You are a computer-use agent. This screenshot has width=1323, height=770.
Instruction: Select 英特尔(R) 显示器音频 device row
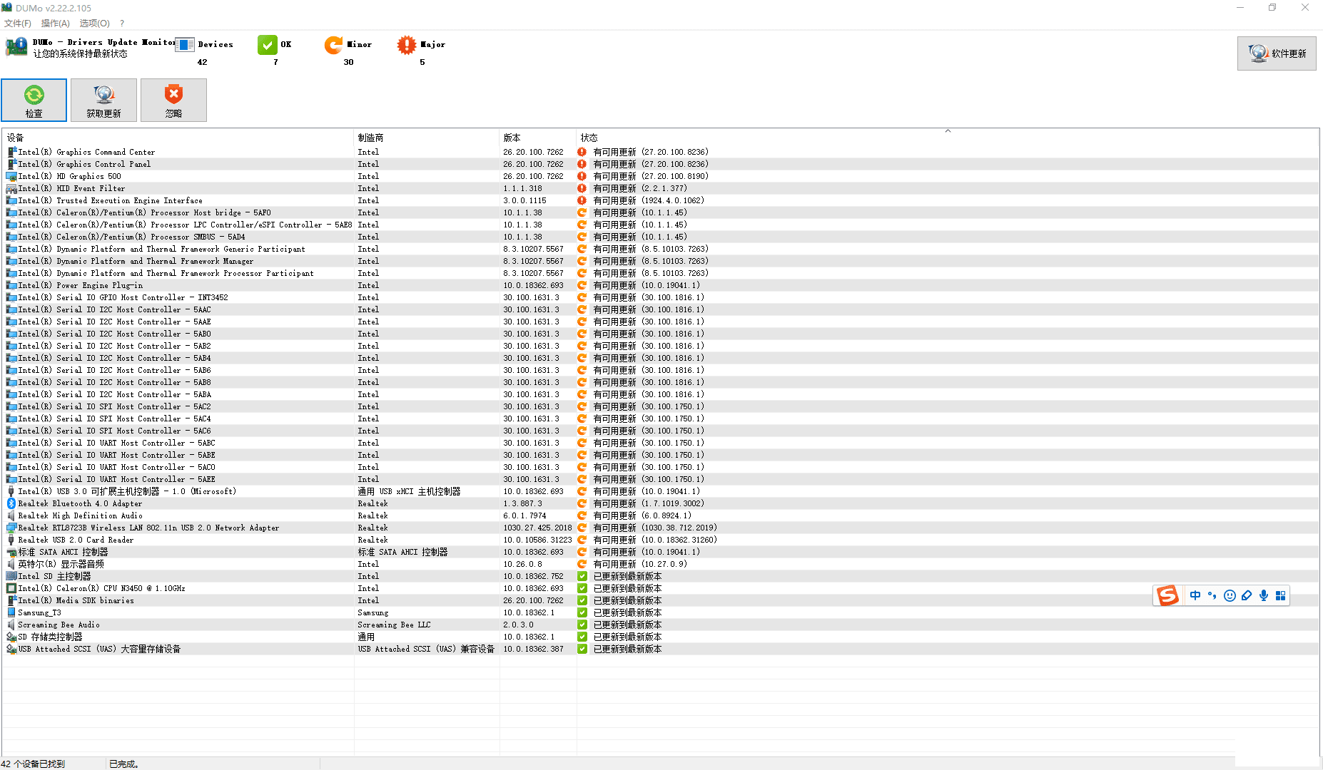[x=660, y=564]
